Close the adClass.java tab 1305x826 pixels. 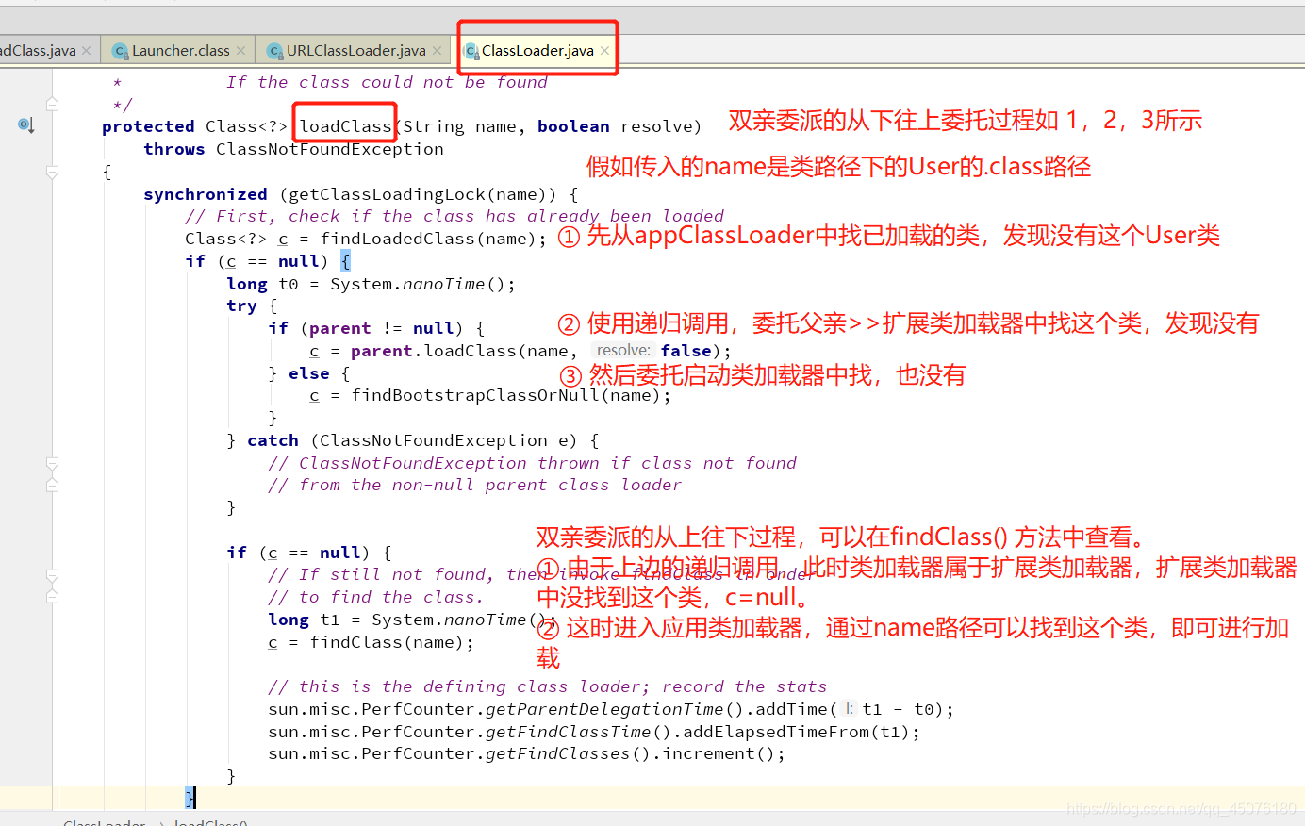[87, 51]
